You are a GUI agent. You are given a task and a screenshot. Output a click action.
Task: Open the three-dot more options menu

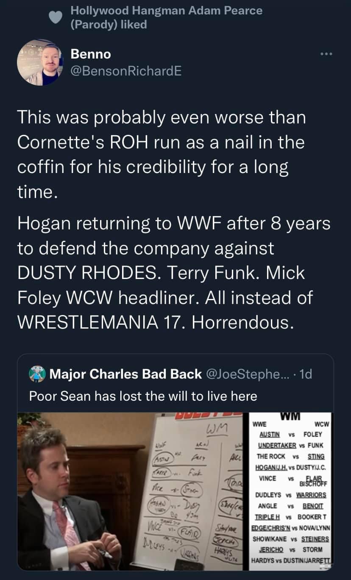coord(324,55)
